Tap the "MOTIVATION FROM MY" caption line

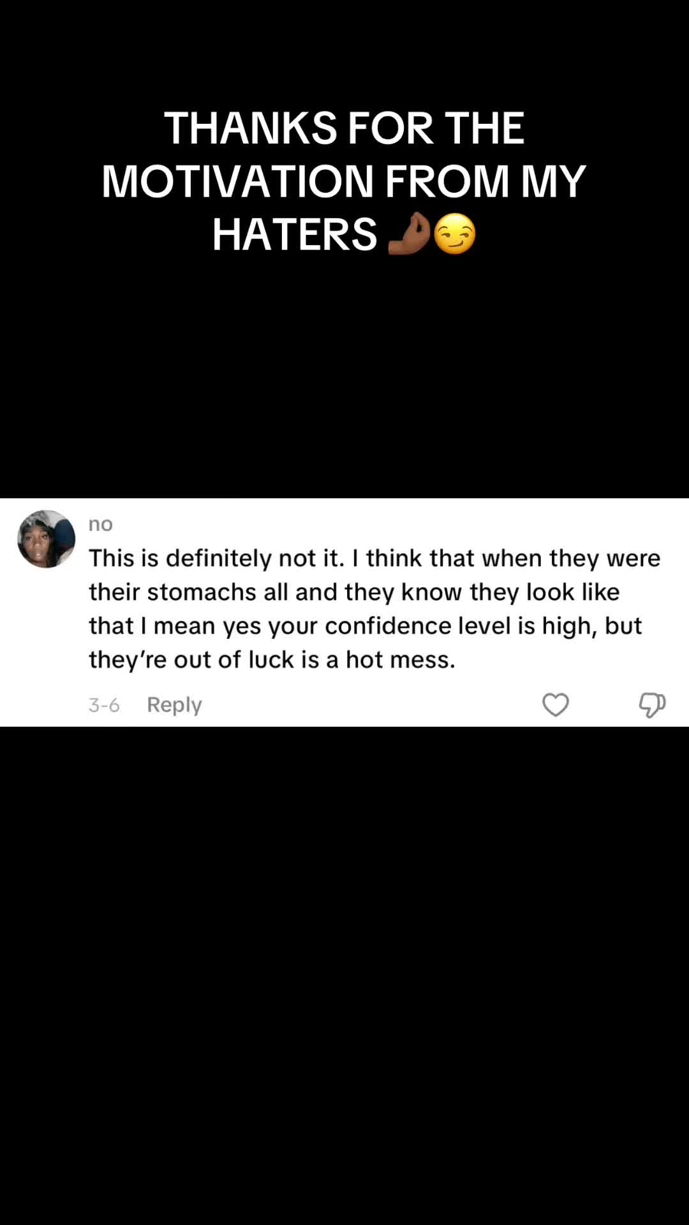pos(344,181)
